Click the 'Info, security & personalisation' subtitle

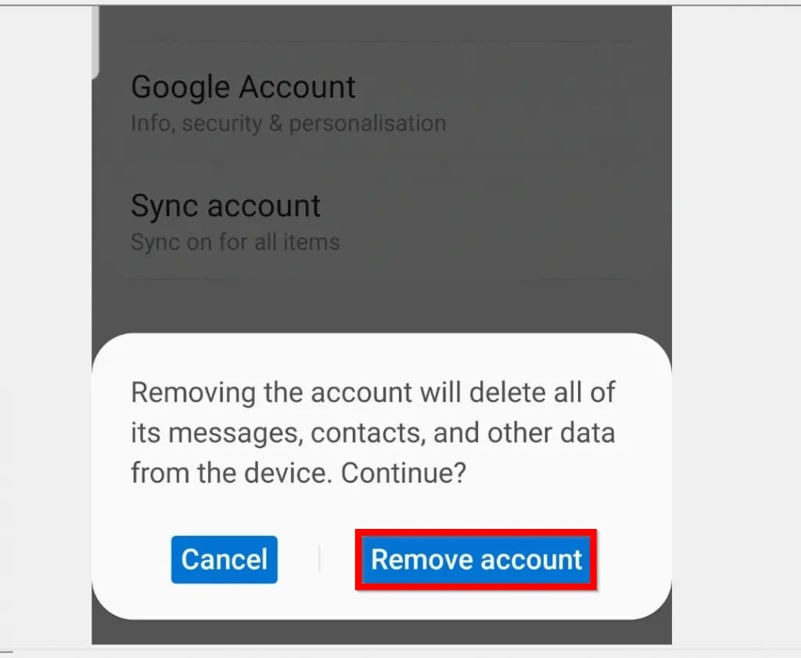(288, 123)
